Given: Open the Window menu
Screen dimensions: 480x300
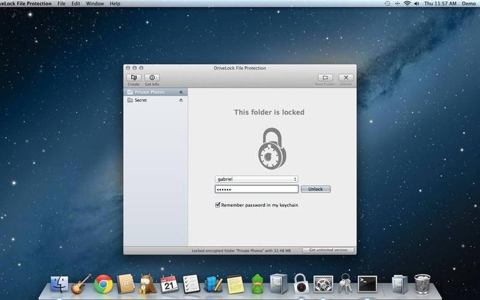Looking at the screenshot, I should 95,4.
